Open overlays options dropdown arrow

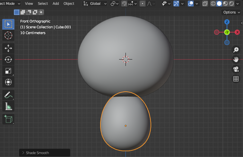click(x=197, y=4)
